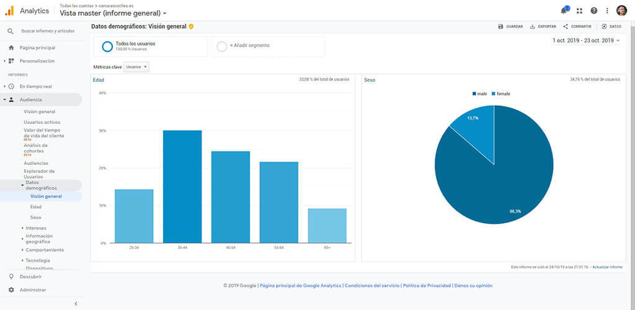Image resolution: width=635 pixels, height=310 pixels.
Task: Expand the Comportamiento submenu
Action: click(x=22, y=250)
